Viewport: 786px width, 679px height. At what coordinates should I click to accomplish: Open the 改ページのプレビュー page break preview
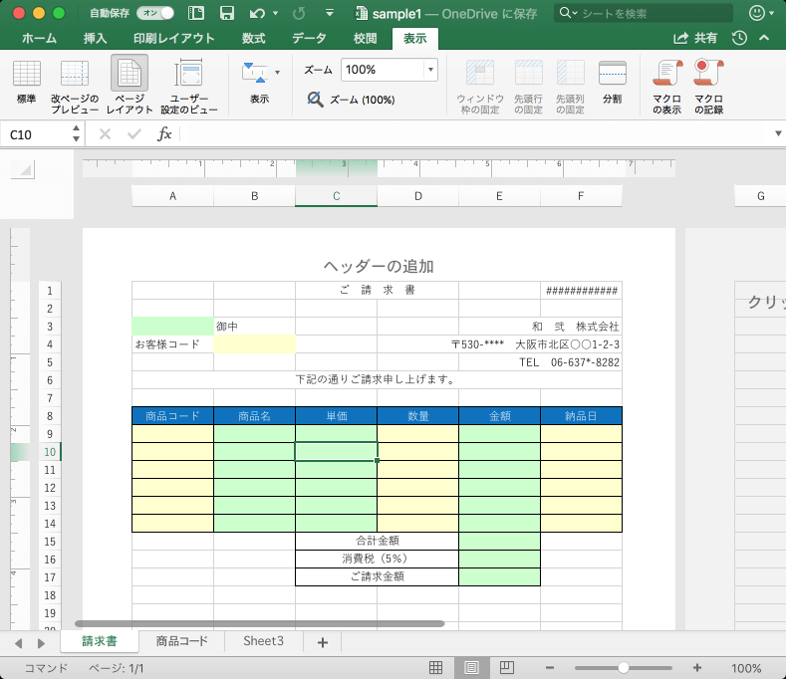(74, 87)
